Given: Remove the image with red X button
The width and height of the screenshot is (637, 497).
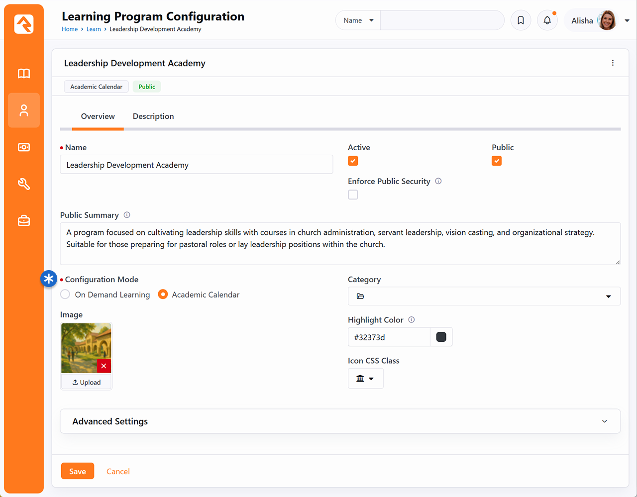Looking at the screenshot, I should point(104,366).
